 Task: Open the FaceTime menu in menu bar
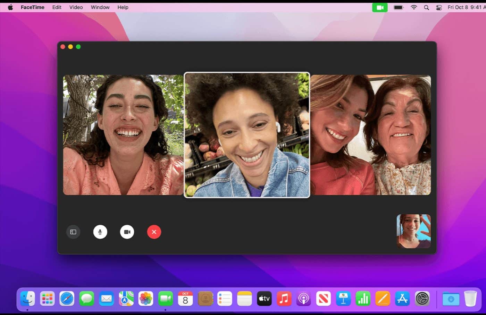[x=32, y=7]
